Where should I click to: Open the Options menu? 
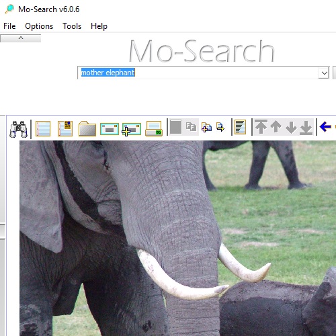click(39, 26)
